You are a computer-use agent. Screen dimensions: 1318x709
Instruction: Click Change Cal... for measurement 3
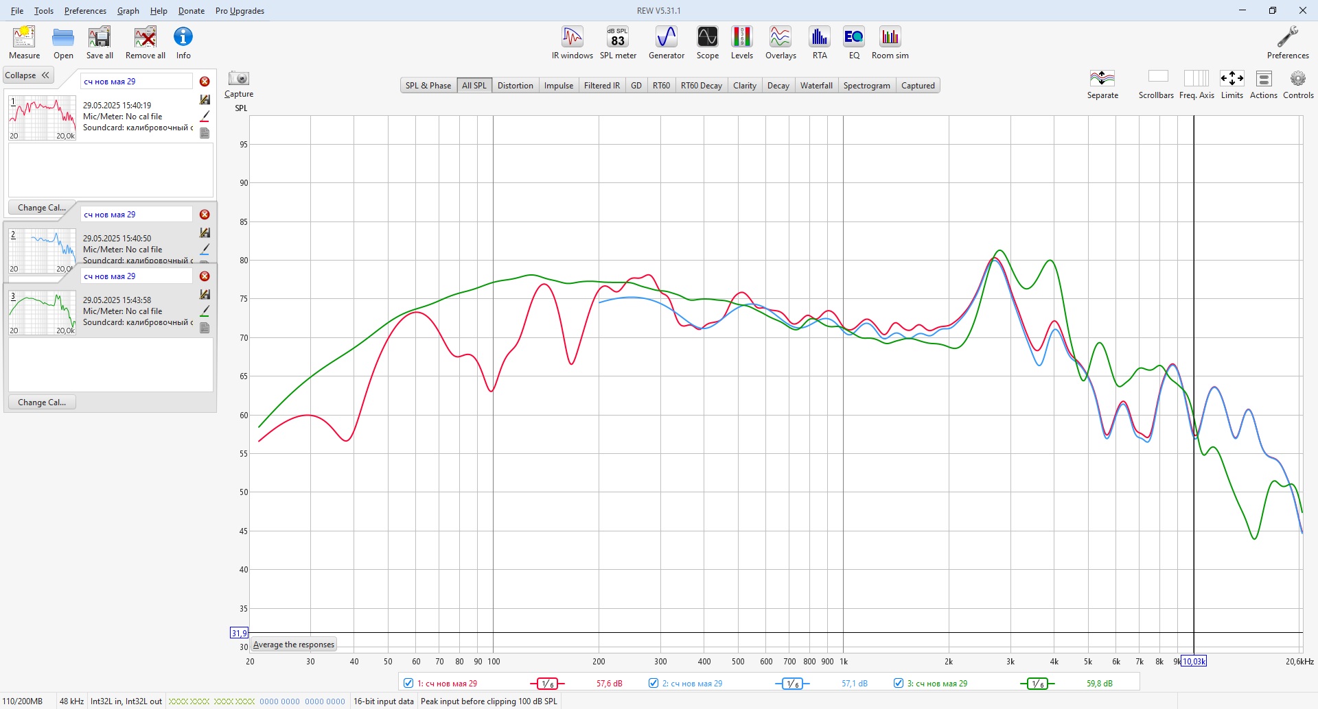42,402
